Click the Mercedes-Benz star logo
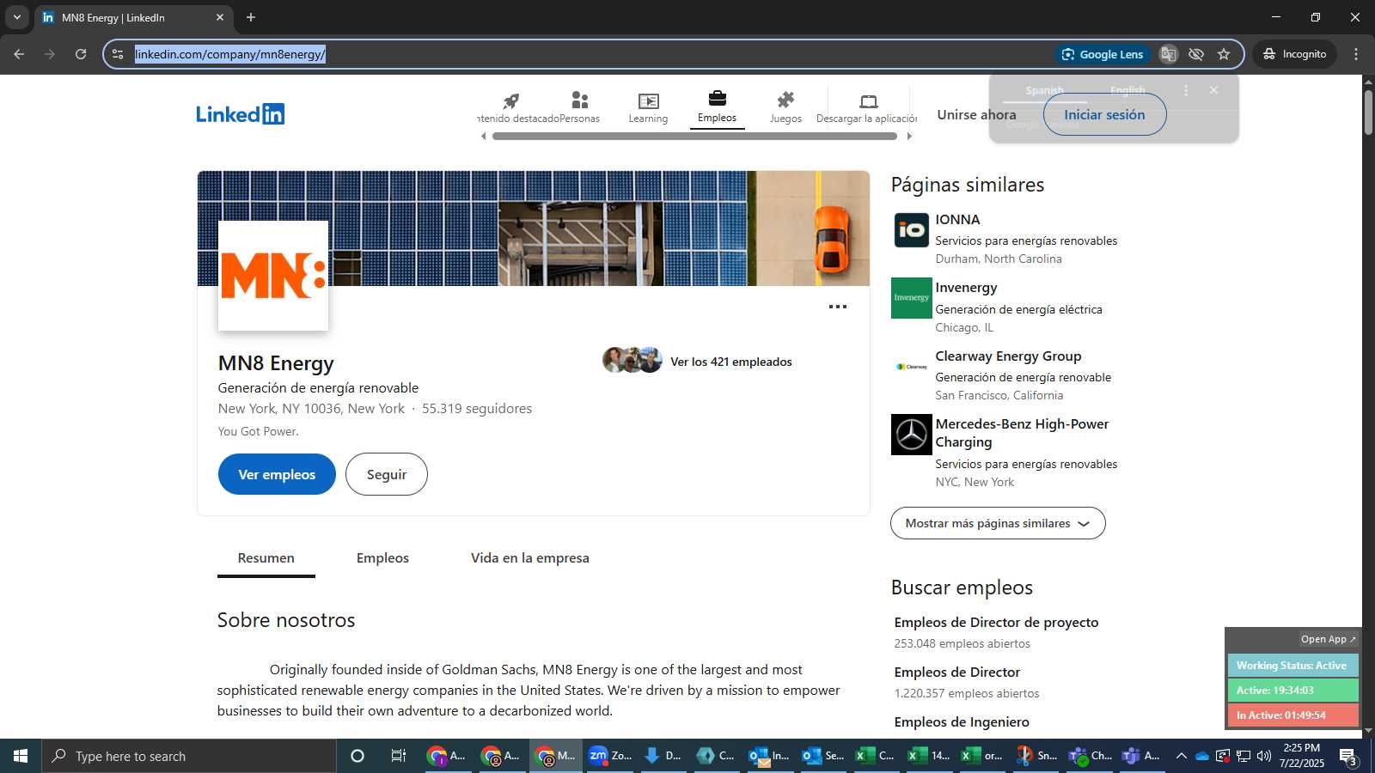The width and height of the screenshot is (1375, 773). 912,435
